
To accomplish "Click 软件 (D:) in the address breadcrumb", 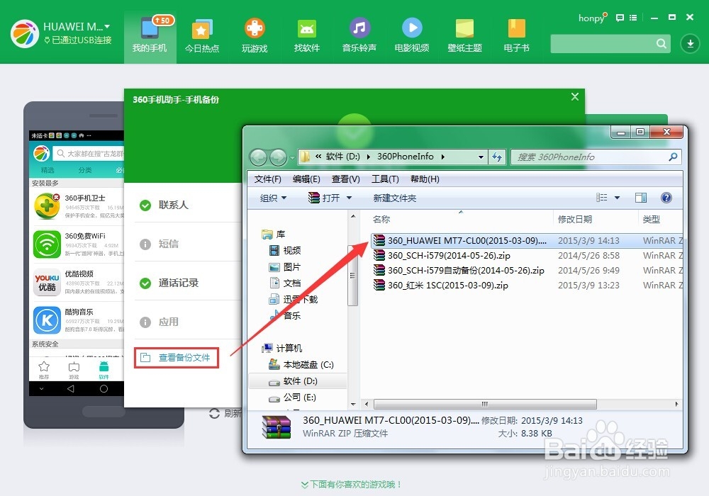I will [x=342, y=157].
